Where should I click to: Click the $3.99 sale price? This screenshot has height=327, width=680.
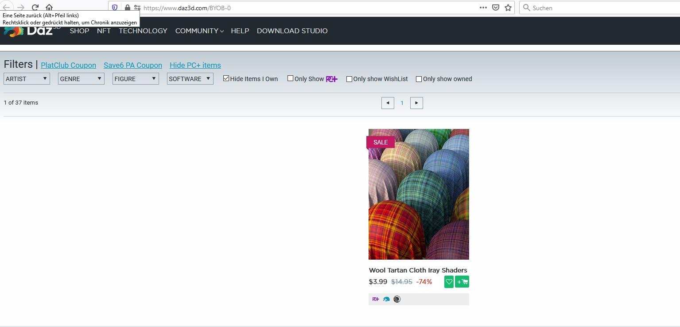(378, 282)
